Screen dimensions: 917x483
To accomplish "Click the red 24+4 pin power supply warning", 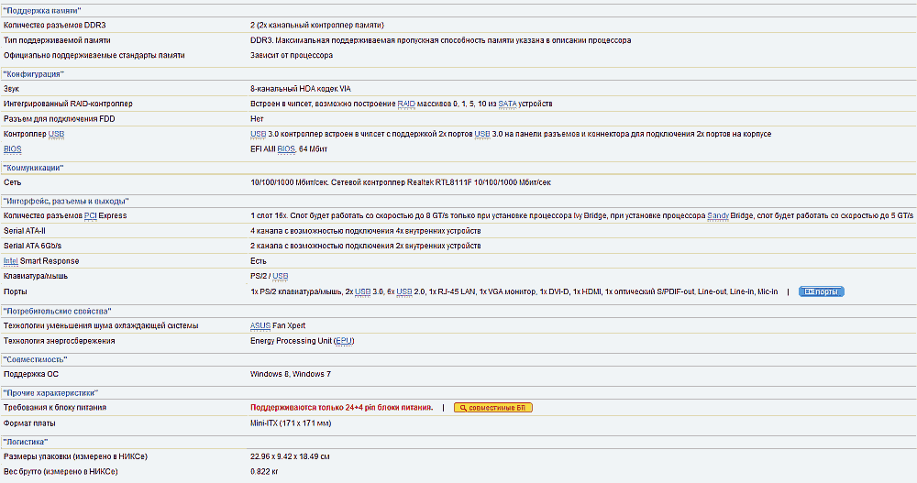I will pyautogui.click(x=342, y=407).
